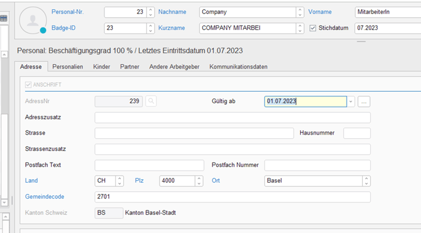
Task: Click the Adresszusatz input field
Action: click(233, 117)
